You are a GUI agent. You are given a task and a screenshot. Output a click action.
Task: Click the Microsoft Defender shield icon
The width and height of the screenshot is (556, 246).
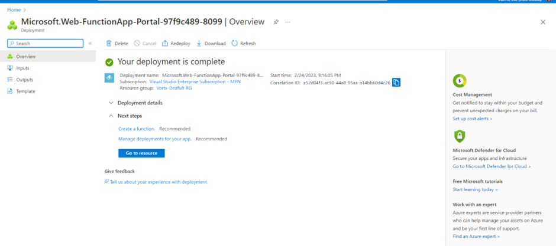pyautogui.click(x=460, y=136)
